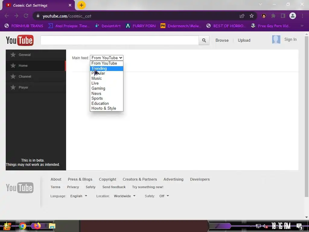
Task: Show more bookmarks with the overflow chevron
Action: point(302,26)
